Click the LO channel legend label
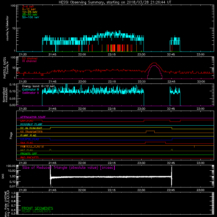This screenshot has width=217, height=217. pos(30,58)
